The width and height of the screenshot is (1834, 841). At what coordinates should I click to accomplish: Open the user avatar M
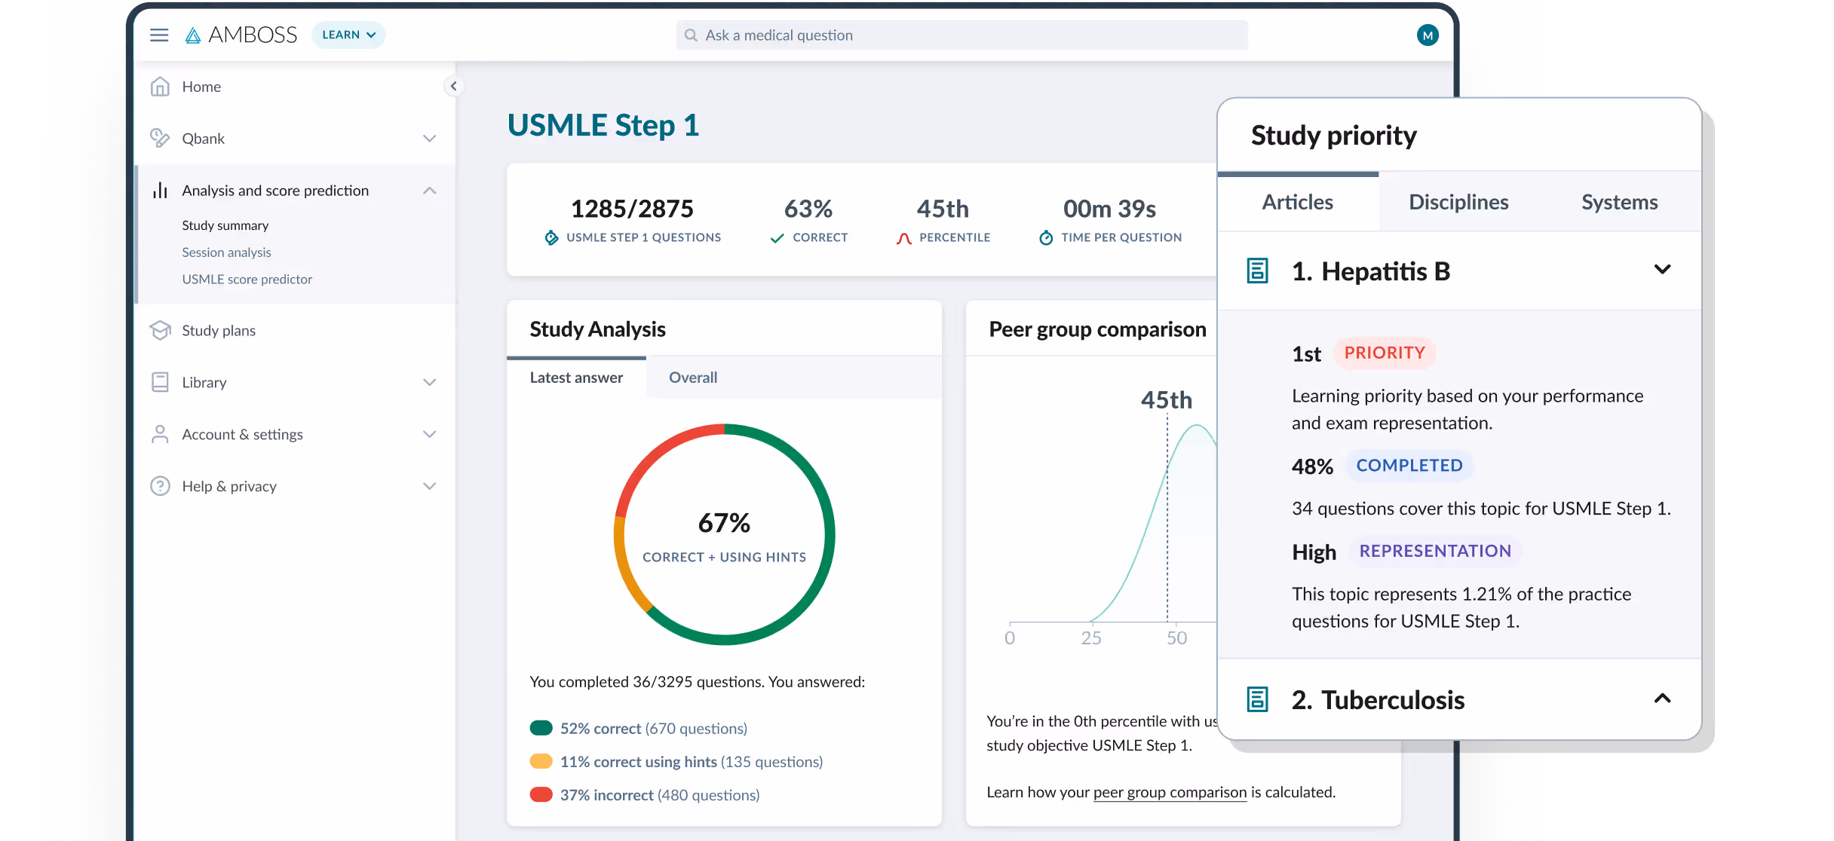1427,35
